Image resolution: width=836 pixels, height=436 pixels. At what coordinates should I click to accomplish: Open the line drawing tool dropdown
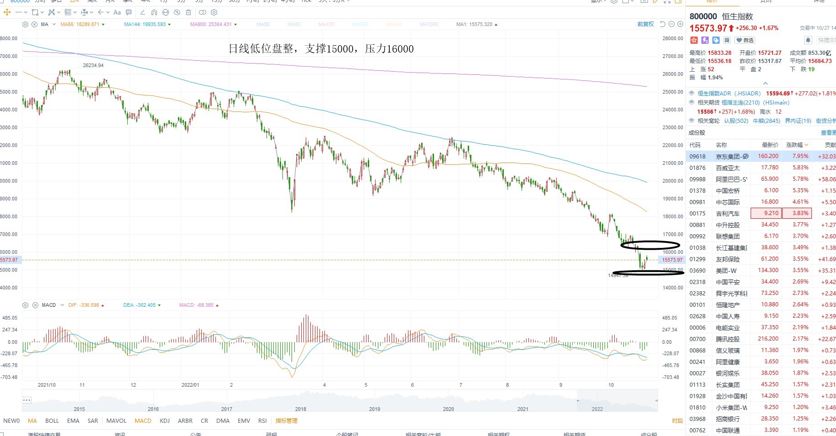coord(26,12)
